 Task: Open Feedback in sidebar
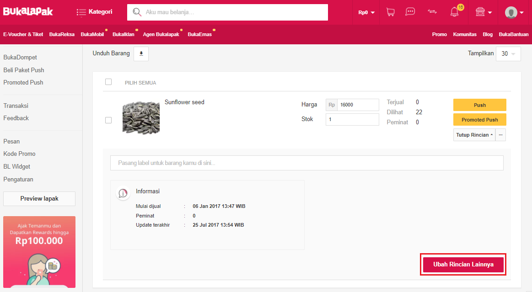click(x=16, y=118)
